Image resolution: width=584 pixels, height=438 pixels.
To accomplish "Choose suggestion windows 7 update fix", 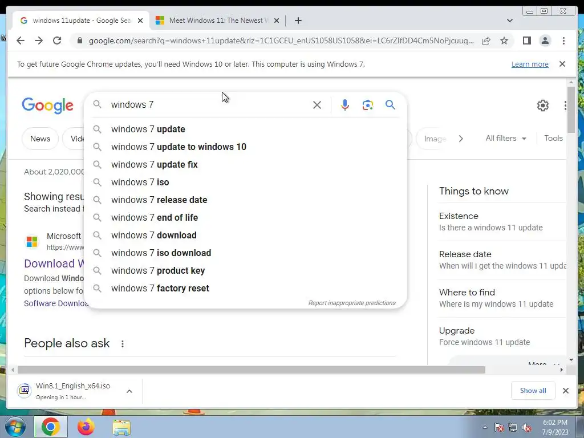I will (x=246, y=165).
